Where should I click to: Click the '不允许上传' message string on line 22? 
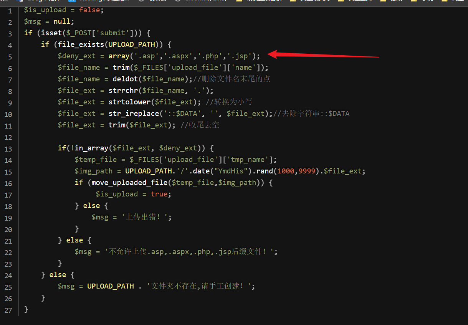coord(189,252)
